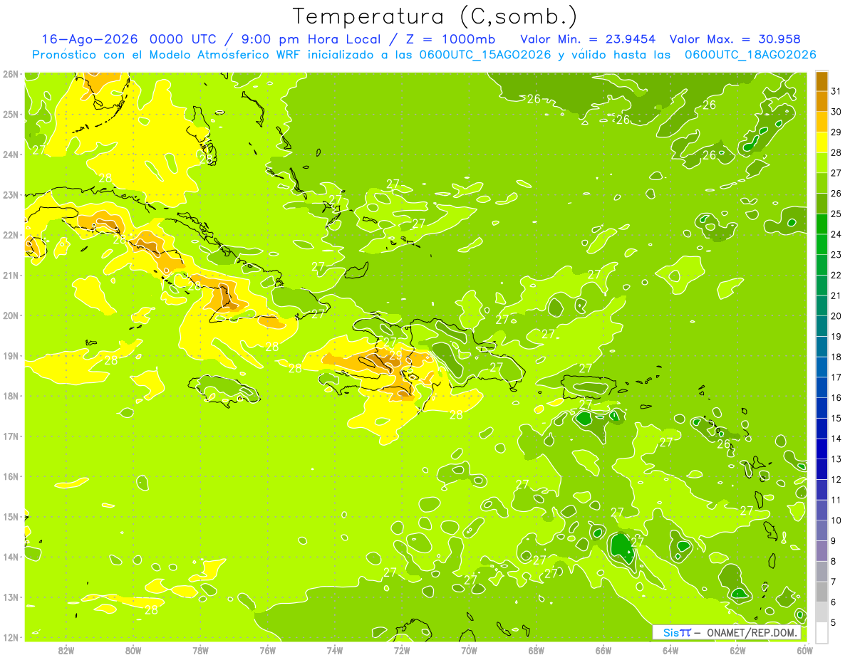This screenshot has width=855, height=660.
Task: Select the teal swatch between 19 and 20
Action: tap(822, 326)
